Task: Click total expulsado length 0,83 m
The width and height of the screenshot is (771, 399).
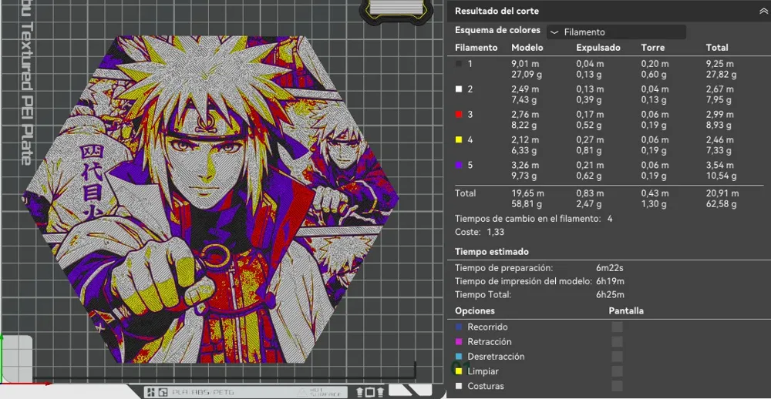Action: (590, 193)
